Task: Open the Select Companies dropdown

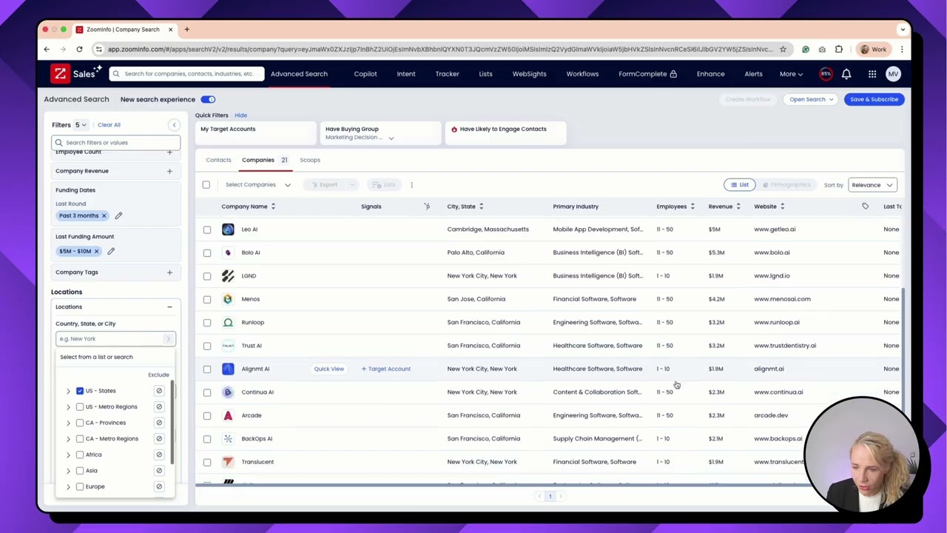Action: 257,185
